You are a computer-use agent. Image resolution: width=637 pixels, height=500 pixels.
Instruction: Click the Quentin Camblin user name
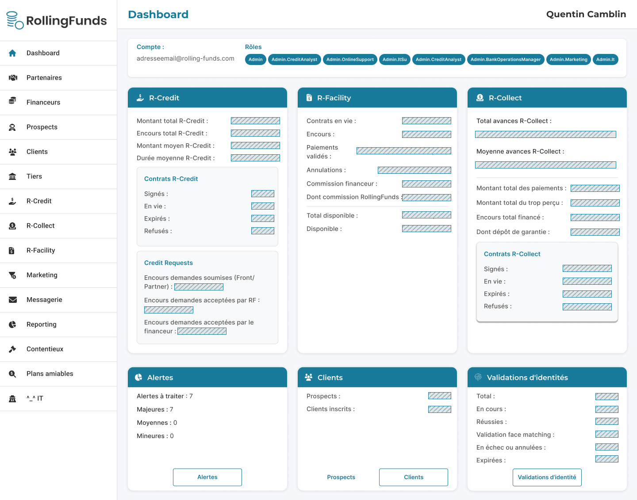click(x=586, y=14)
